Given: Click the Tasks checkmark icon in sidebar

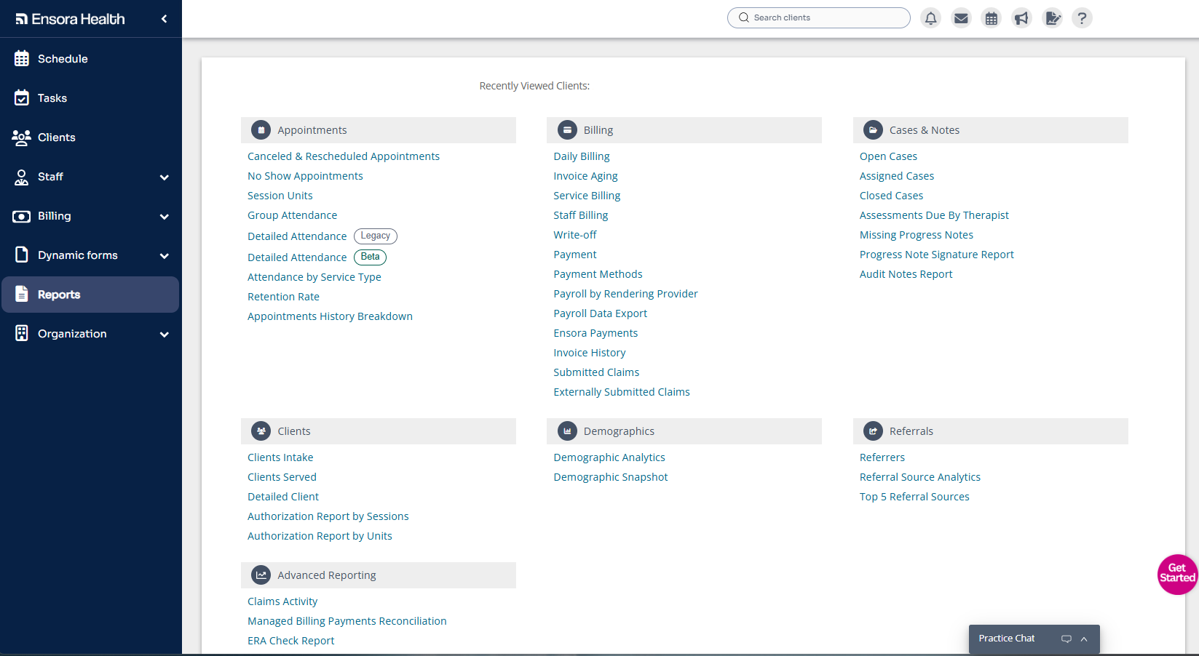Looking at the screenshot, I should (22, 98).
